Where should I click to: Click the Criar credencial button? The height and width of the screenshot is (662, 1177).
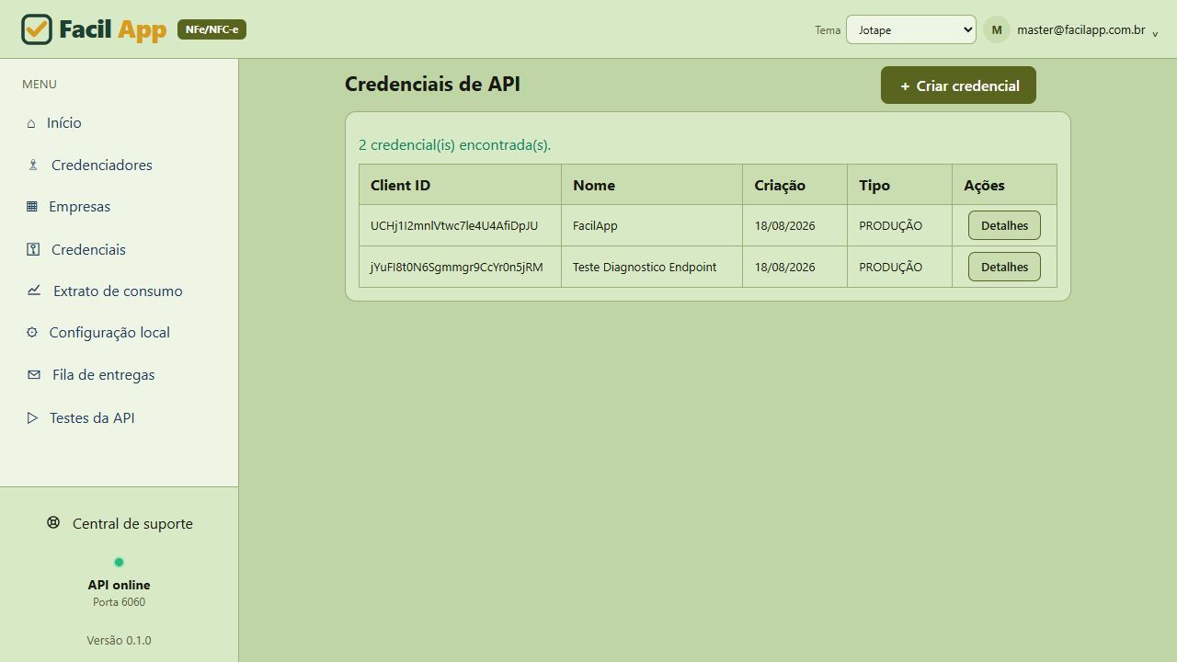[958, 86]
